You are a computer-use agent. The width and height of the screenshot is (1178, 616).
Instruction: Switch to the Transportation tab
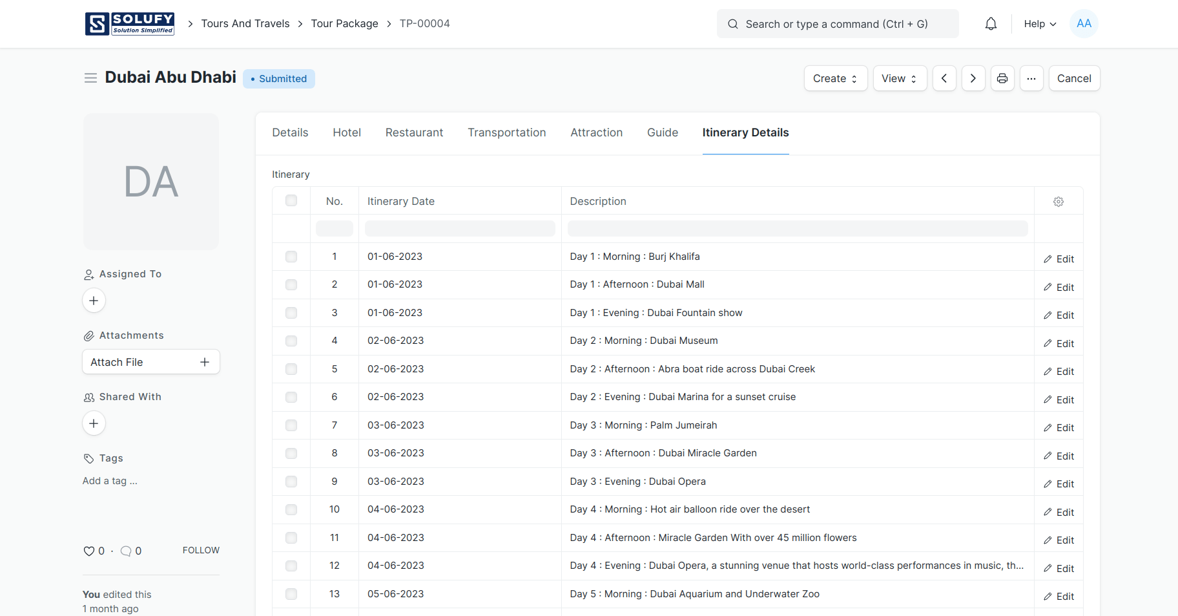click(507, 133)
